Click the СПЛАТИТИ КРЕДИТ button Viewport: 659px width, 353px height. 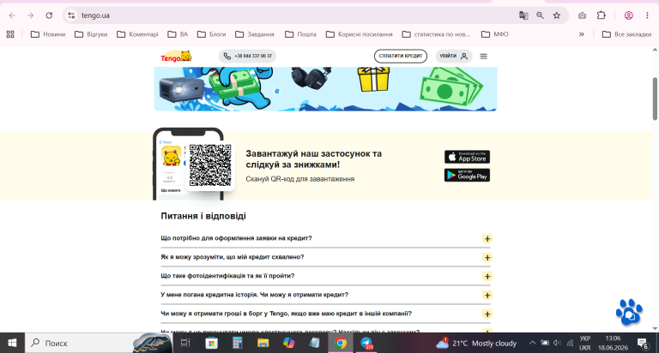click(401, 57)
